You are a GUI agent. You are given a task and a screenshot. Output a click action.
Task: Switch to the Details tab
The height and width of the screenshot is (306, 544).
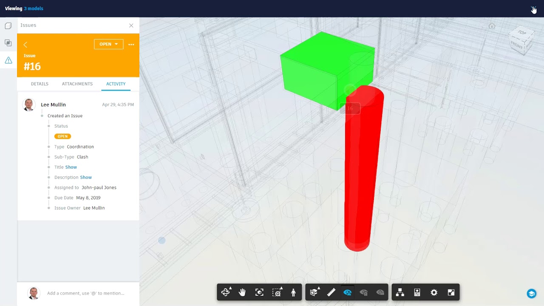pos(40,84)
